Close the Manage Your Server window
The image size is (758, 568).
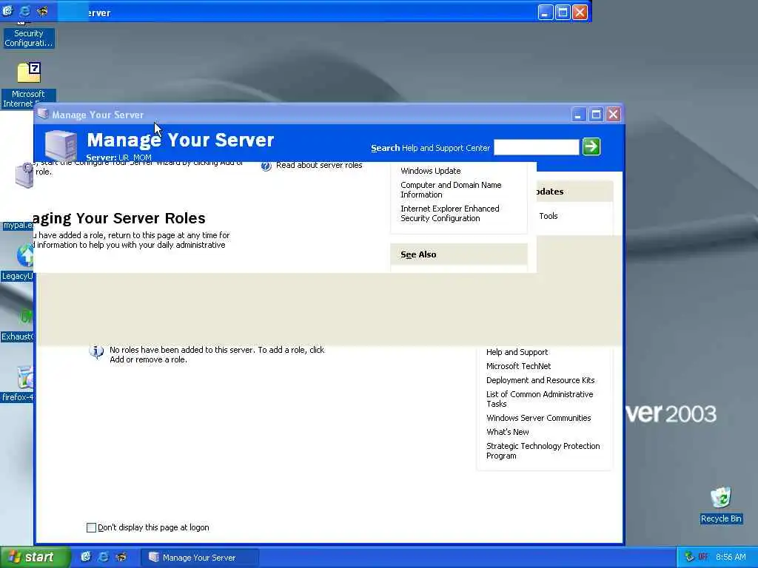(x=613, y=115)
